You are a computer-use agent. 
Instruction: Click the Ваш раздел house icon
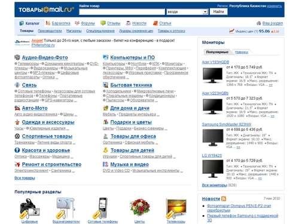coord(259,23)
